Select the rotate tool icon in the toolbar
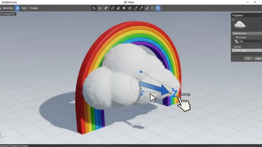The height and width of the screenshot is (147, 262). pyautogui.click(x=100, y=8)
